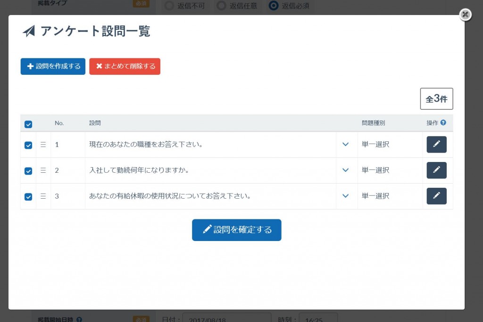Click the reorder handle icon on row 2
483x322 pixels.
(43, 170)
